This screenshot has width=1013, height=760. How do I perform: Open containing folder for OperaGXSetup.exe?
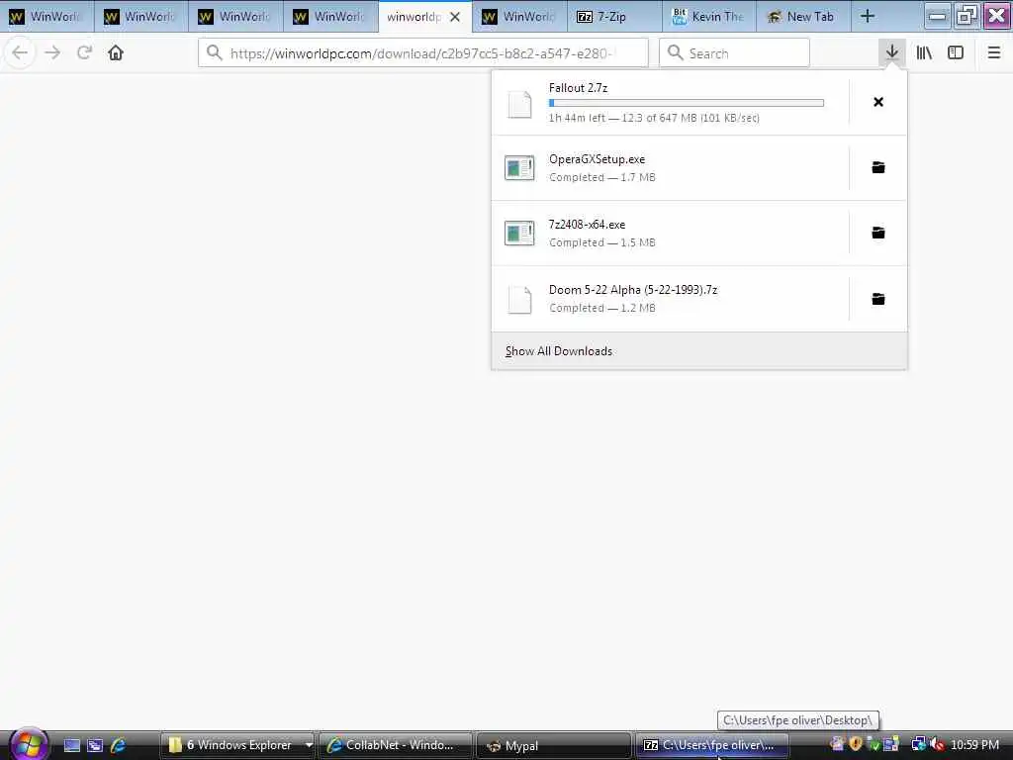(878, 168)
